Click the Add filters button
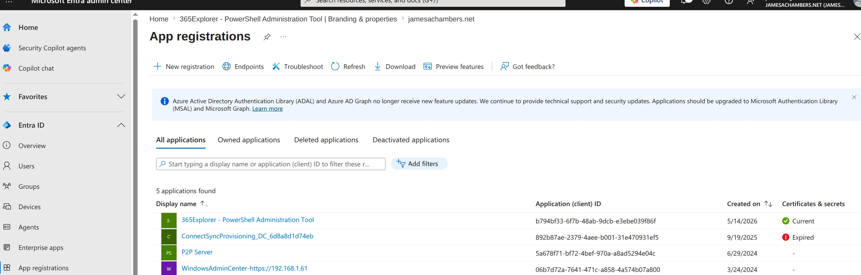This screenshot has width=861, height=275. [419, 164]
